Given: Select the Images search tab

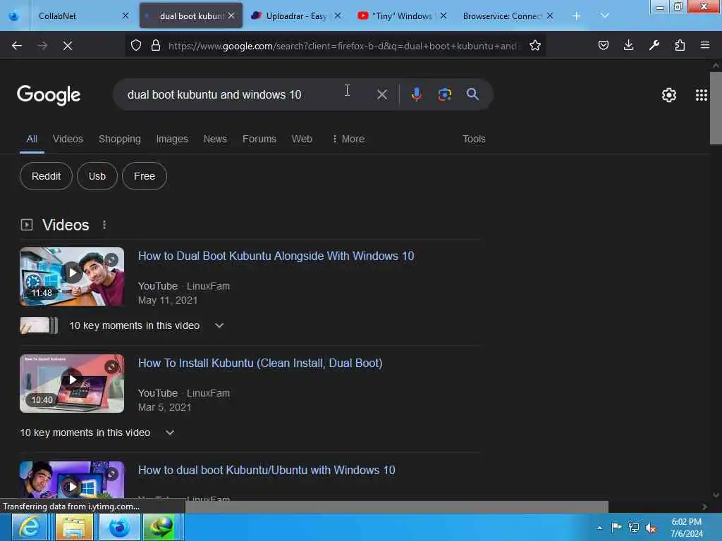Looking at the screenshot, I should tap(172, 139).
